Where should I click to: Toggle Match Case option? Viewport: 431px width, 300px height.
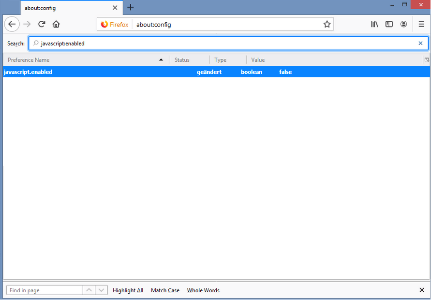[x=164, y=290]
